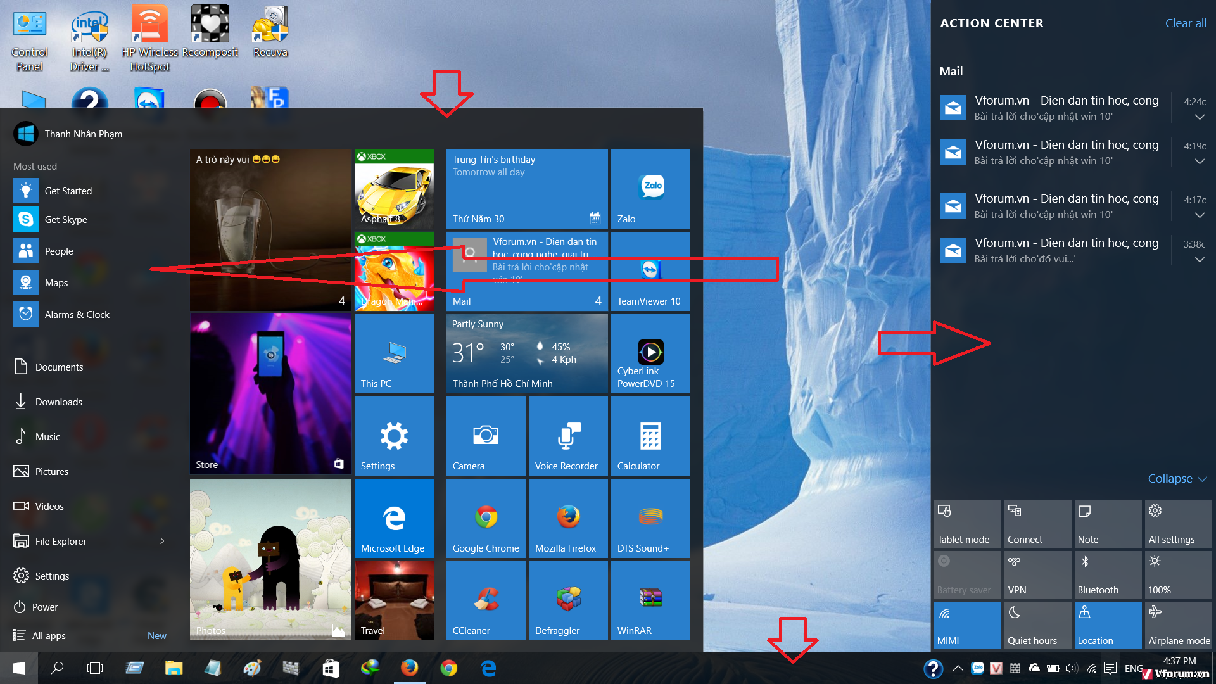
Task: Open the Note quick action
Action: 1108,524
